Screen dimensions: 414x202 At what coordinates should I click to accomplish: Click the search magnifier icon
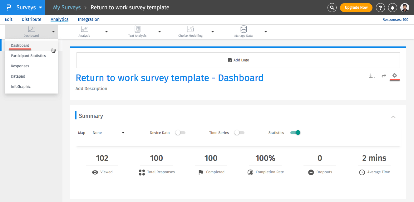[x=332, y=7]
